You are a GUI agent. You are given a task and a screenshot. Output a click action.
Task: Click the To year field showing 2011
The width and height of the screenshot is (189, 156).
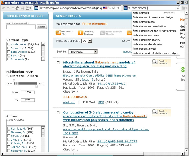pos(28,100)
